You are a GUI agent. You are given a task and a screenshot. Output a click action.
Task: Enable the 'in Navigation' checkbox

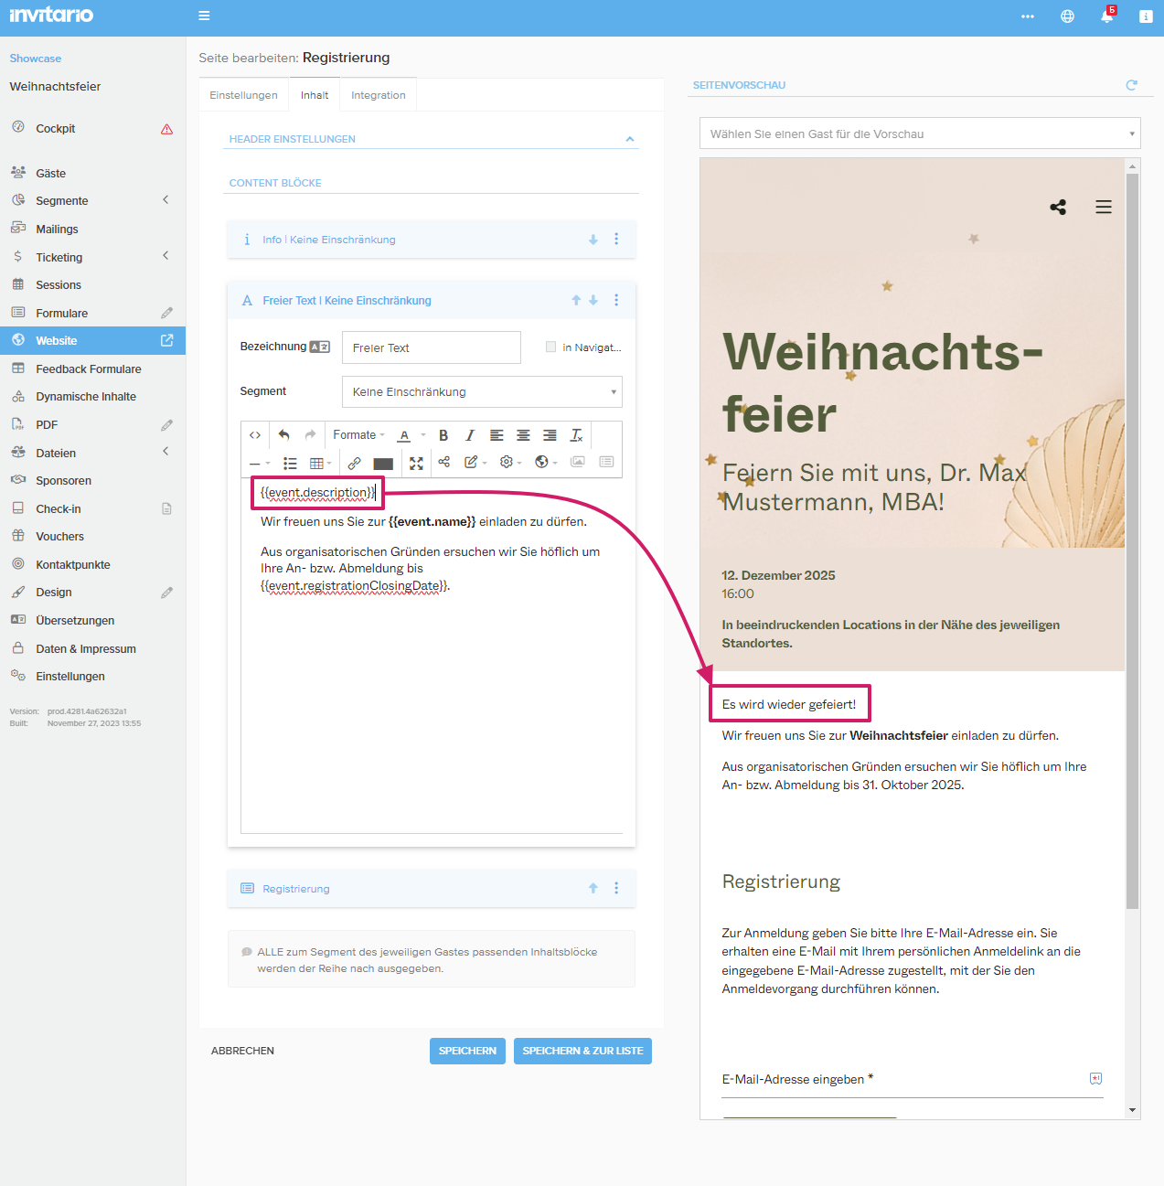(550, 347)
